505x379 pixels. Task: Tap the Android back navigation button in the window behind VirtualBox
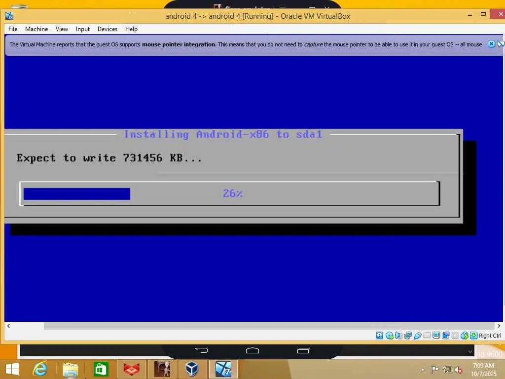pos(201,350)
